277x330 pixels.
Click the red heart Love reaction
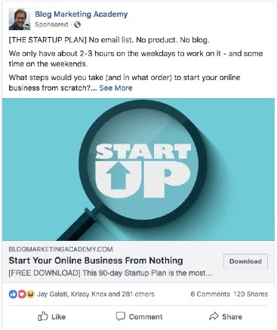coord(22,294)
